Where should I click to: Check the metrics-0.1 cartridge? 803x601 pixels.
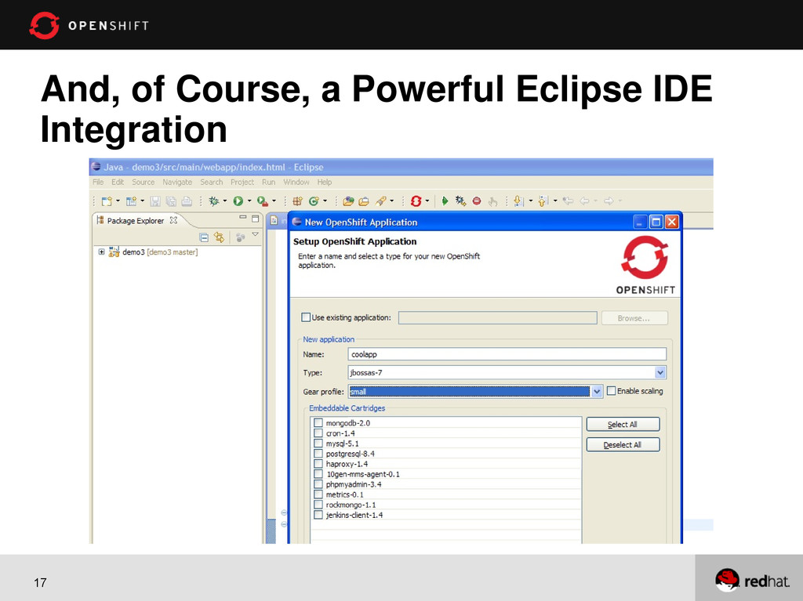click(318, 494)
